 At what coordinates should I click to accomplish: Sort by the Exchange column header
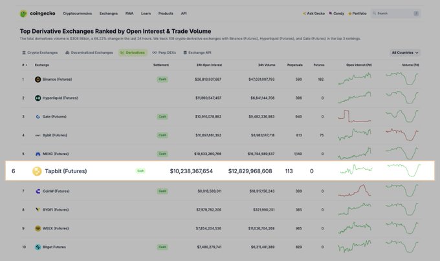42,65
